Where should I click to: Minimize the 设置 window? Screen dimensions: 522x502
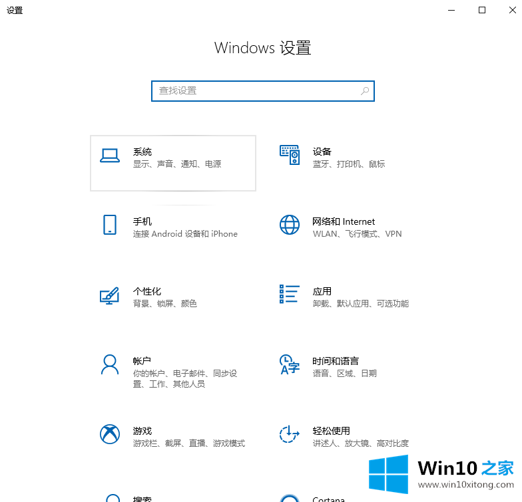click(451, 10)
